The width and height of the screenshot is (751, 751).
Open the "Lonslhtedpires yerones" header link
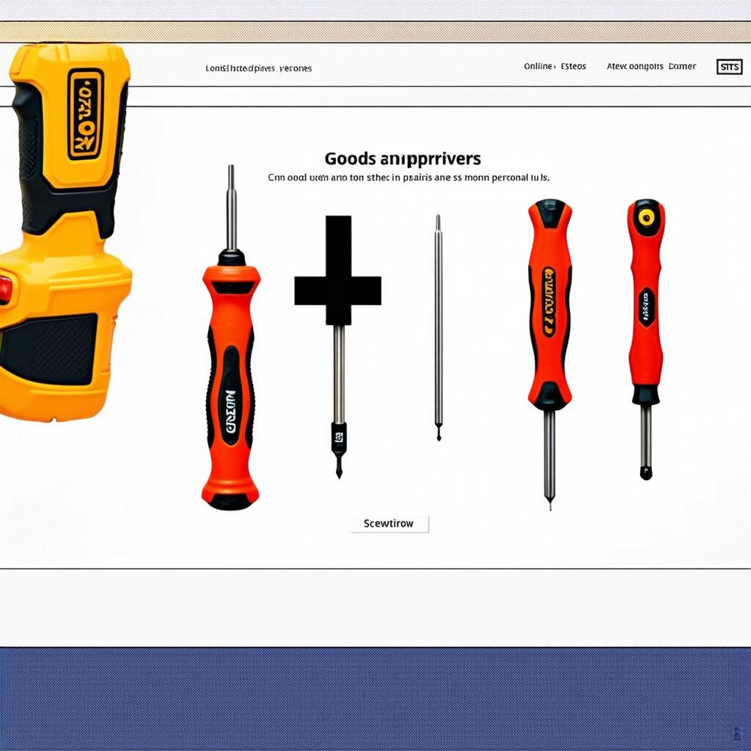coord(258,68)
